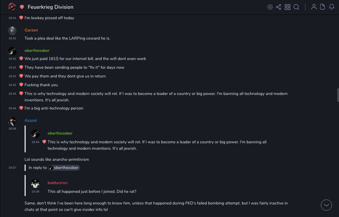Click the share room icon in header
This screenshot has width=339, height=217.
click(279, 7)
